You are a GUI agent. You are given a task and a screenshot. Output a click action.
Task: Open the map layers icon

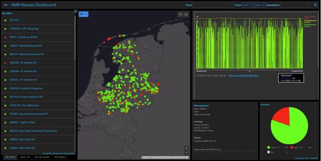(x=186, y=14)
